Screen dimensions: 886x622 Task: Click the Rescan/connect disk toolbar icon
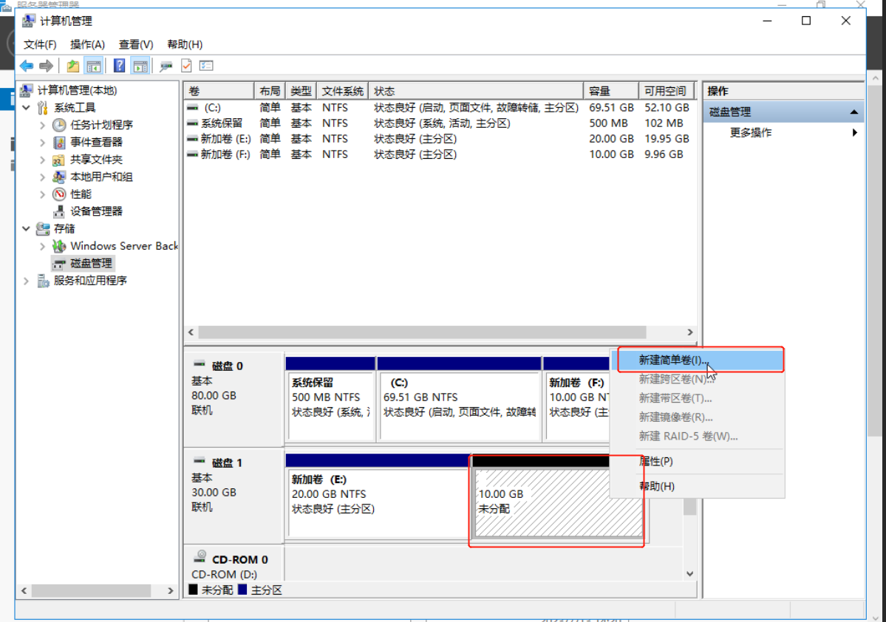pyautogui.click(x=166, y=66)
